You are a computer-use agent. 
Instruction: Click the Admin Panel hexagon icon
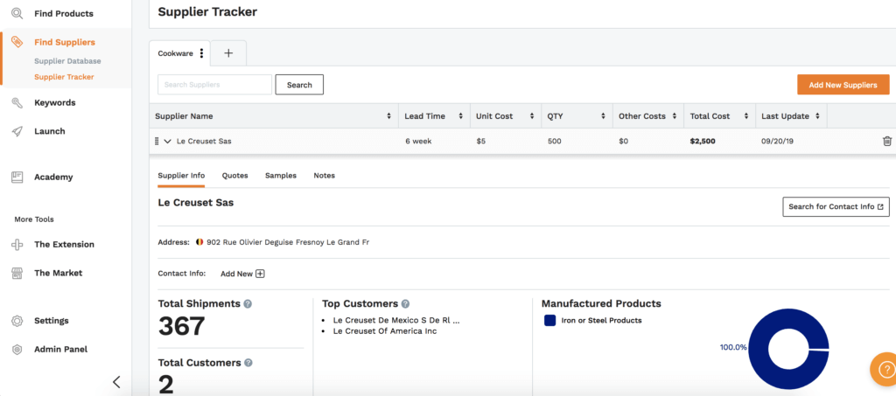pos(17,349)
